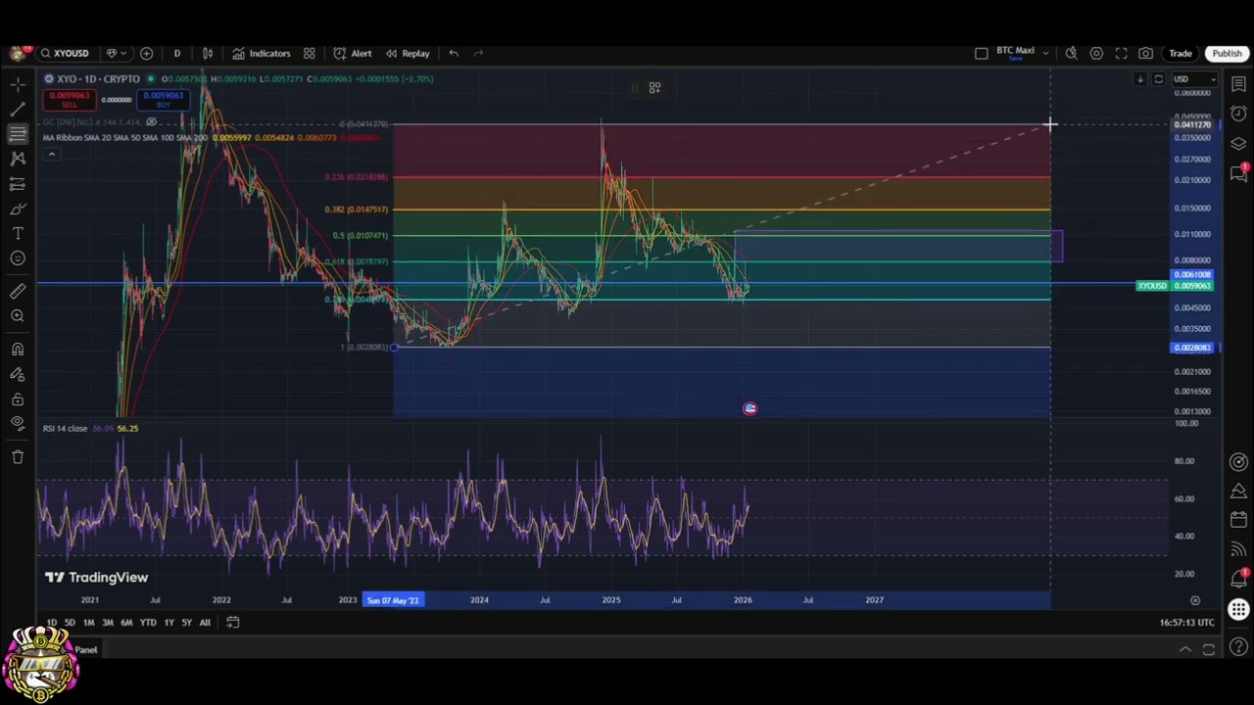The width and height of the screenshot is (1254, 705).
Task: Add a symbol to compare with the plus icon
Action: 146,53
